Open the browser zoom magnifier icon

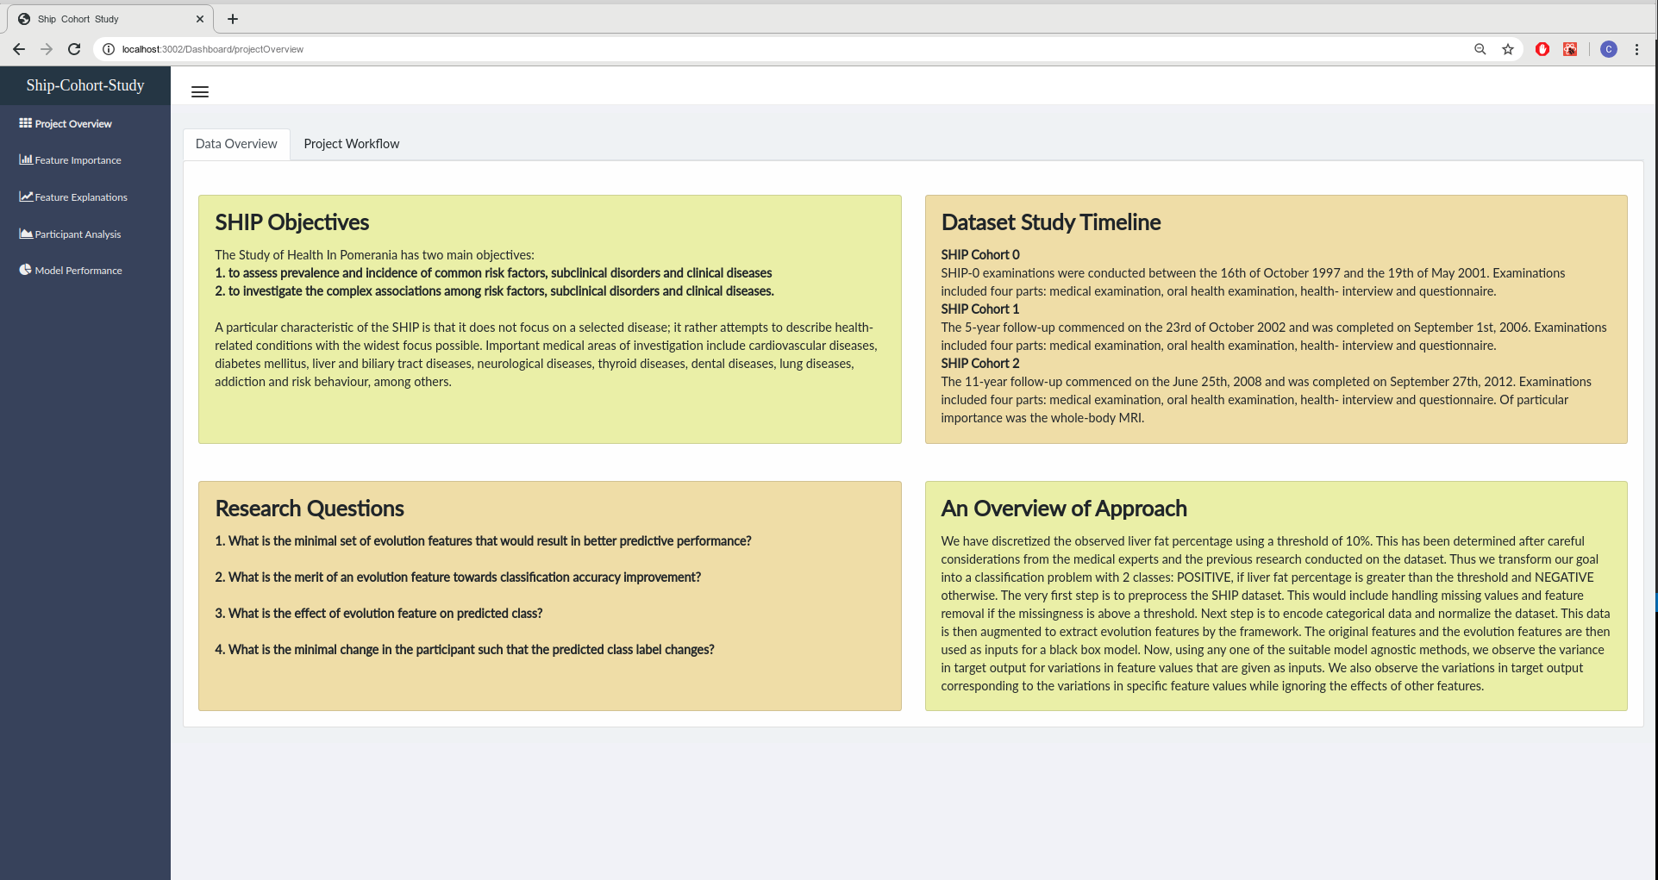(1480, 49)
